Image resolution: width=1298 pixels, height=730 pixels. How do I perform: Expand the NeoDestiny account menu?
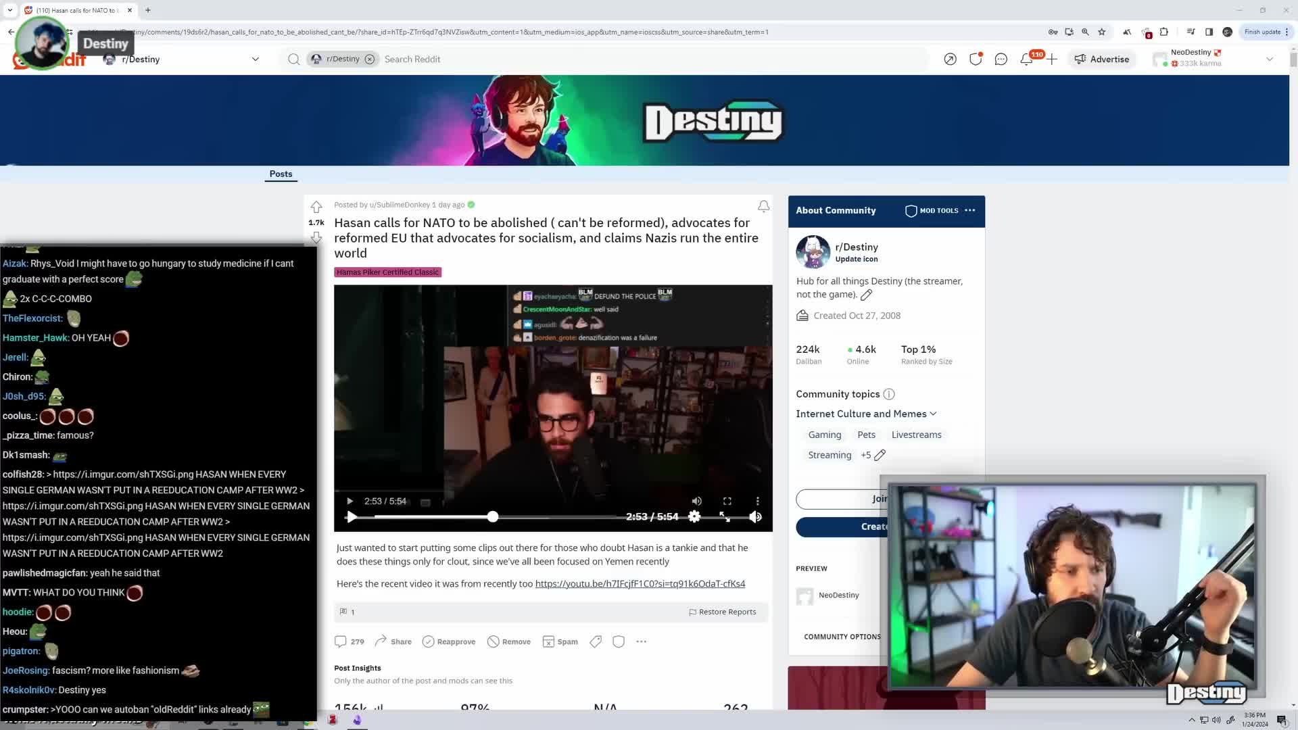click(x=1270, y=59)
